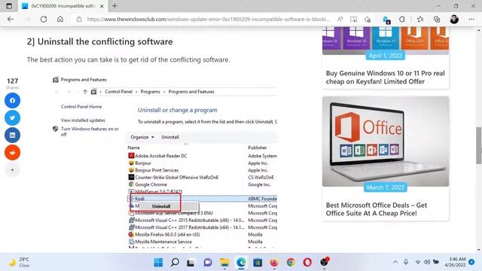The image size is (482, 271).
Task: Close the 0xC1900209 tab
Action: coord(102,6)
